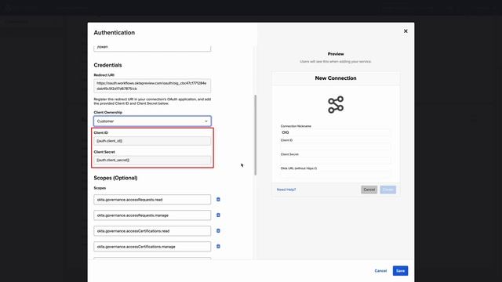This screenshot has width=502, height=282.
Task: Click the Need Help? link
Action: pyautogui.click(x=286, y=190)
